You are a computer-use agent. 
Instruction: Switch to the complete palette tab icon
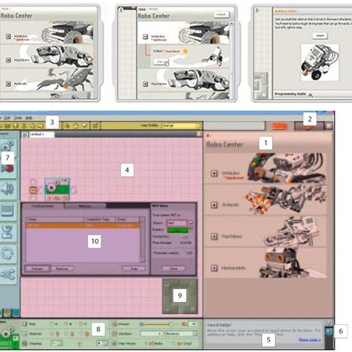(x=8, y=312)
